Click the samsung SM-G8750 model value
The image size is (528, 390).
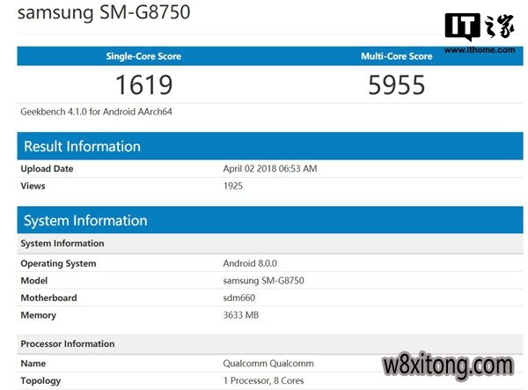[263, 281]
